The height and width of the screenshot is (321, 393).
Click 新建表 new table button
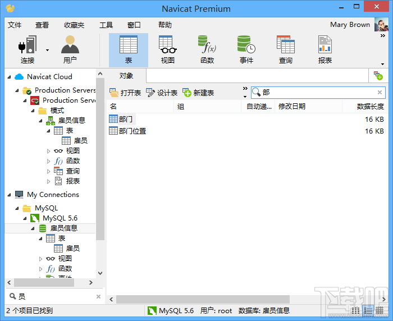[198, 93]
